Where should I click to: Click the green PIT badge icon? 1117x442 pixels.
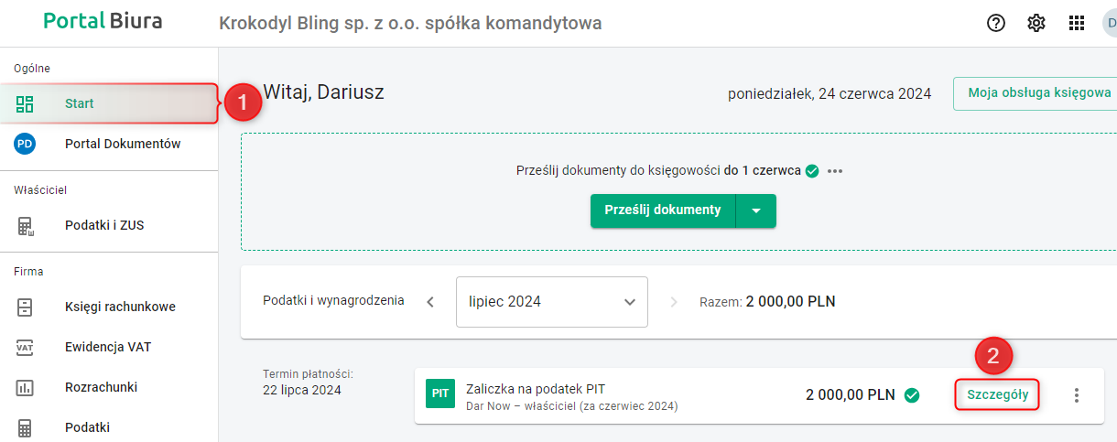pyautogui.click(x=440, y=394)
